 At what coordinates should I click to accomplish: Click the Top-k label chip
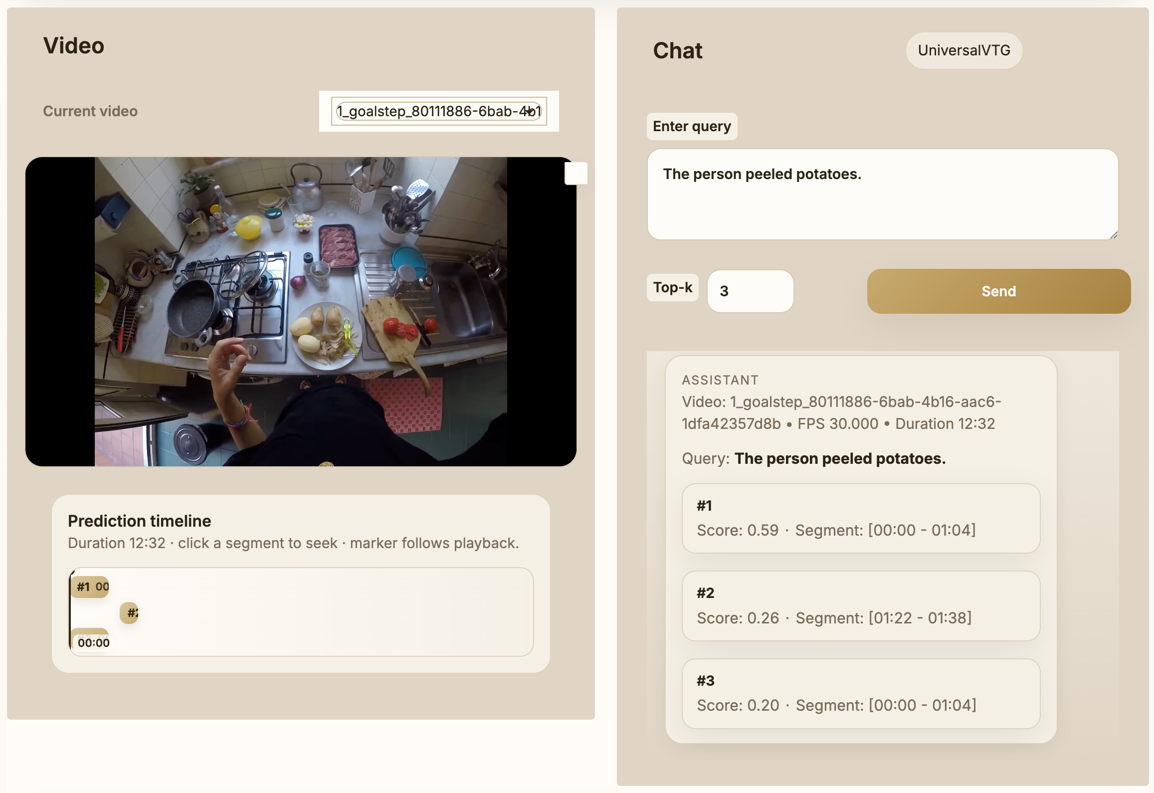(x=672, y=287)
